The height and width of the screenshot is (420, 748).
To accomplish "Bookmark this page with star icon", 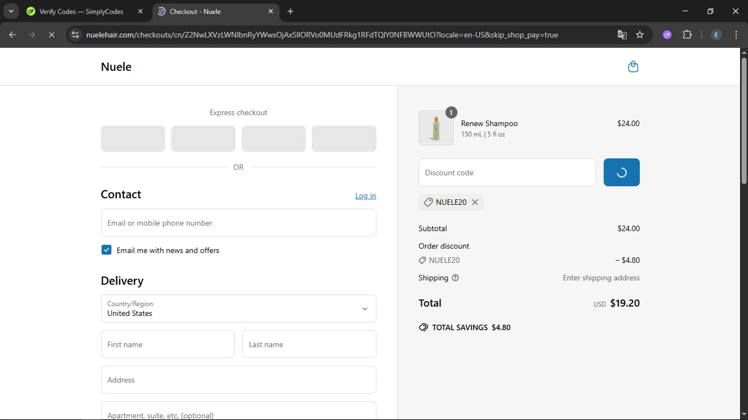I will click(640, 35).
